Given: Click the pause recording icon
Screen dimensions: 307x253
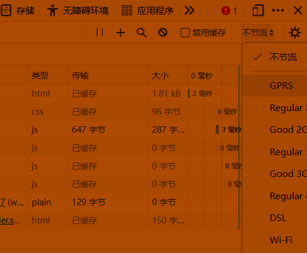Looking at the screenshot, I should click(x=100, y=33).
